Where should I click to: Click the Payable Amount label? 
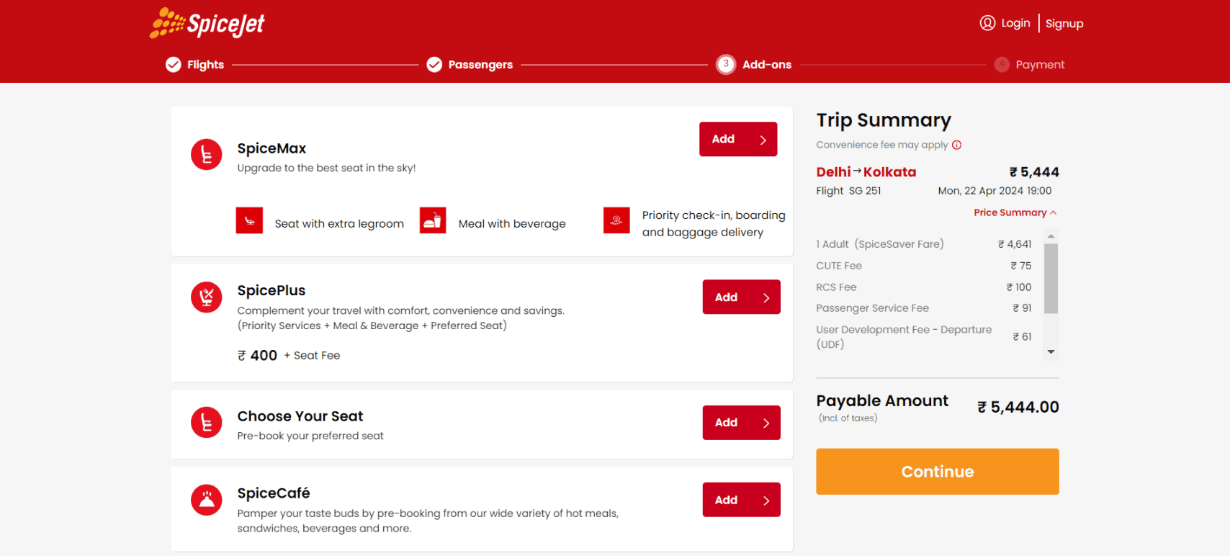click(882, 400)
